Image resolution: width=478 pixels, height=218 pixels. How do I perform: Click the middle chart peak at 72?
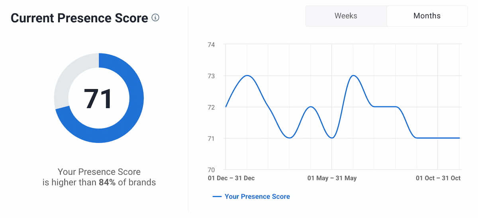pyautogui.click(x=311, y=107)
